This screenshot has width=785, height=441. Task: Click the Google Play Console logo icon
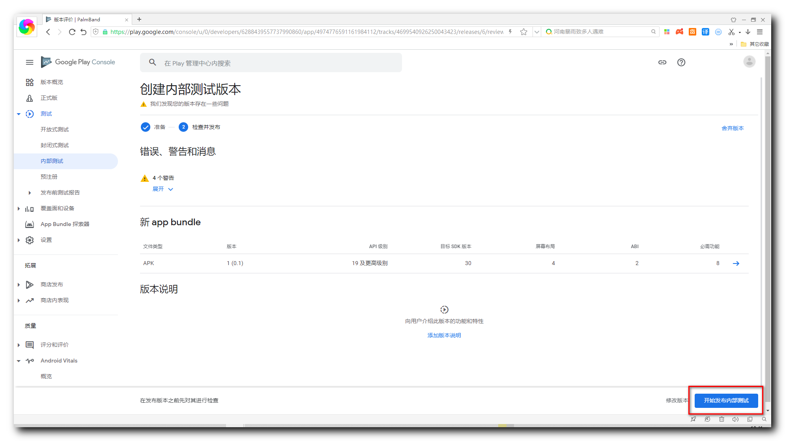click(47, 62)
